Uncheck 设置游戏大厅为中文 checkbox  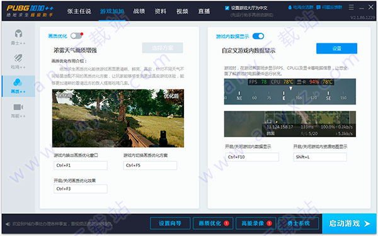pyautogui.click(x=227, y=8)
